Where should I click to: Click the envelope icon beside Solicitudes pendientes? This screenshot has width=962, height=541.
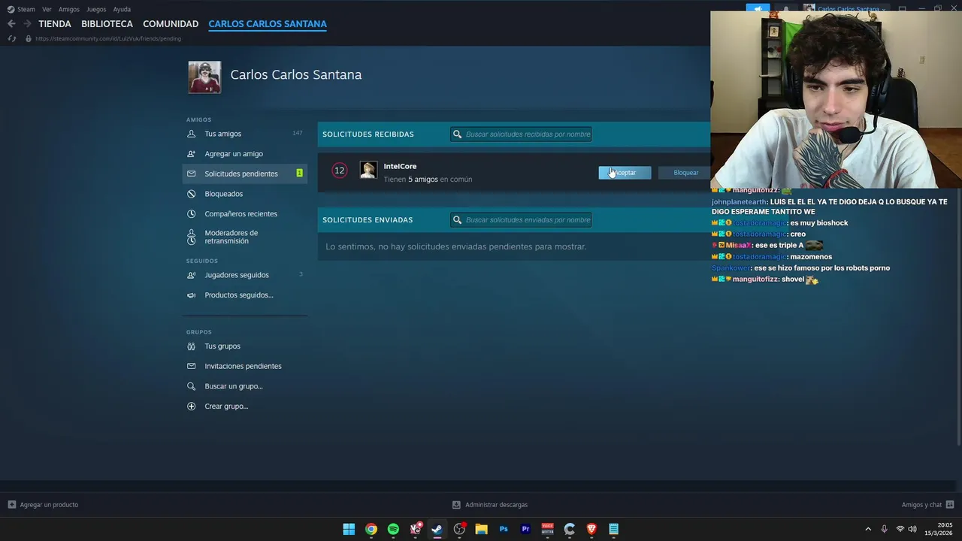191,174
